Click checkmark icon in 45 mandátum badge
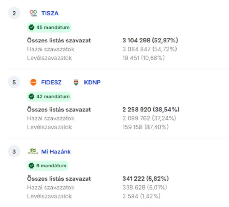 coord(31,27)
